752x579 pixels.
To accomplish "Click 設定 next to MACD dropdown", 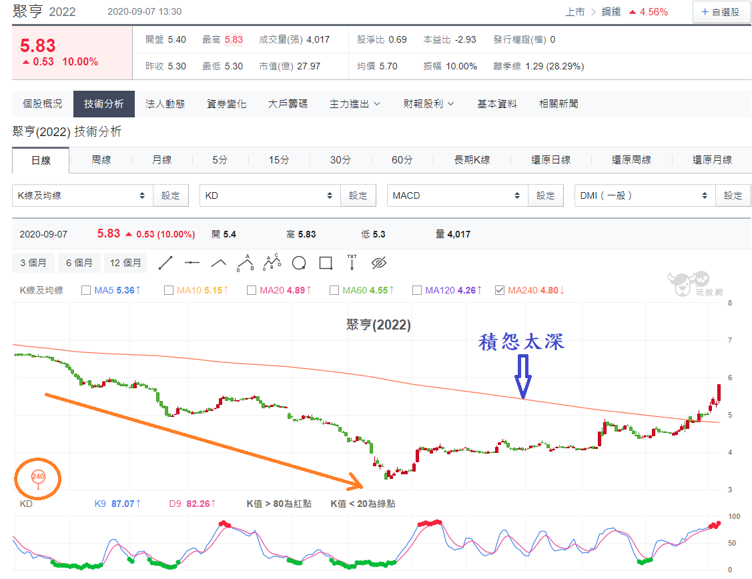I will [x=546, y=195].
